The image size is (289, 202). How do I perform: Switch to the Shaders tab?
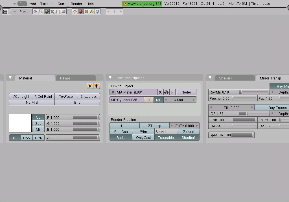tap(235, 78)
